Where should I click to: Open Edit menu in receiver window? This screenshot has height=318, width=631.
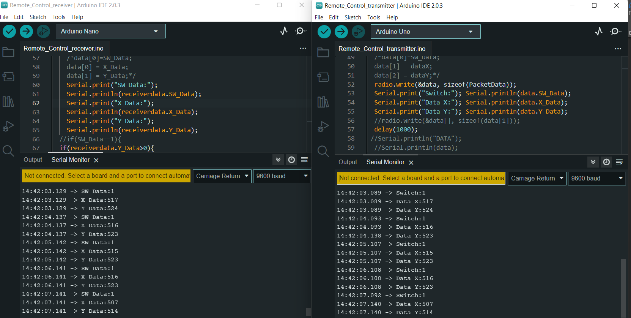[x=19, y=17]
